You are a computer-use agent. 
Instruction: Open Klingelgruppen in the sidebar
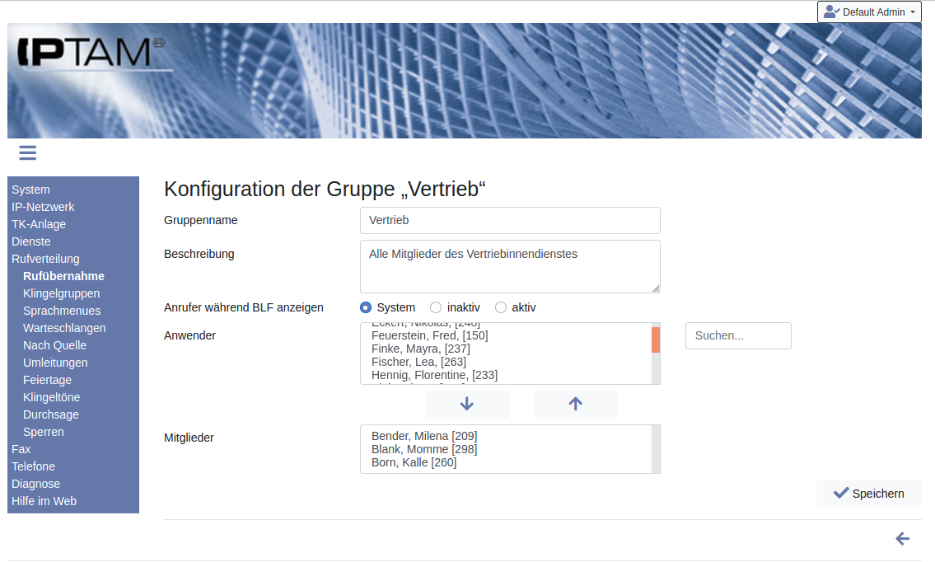click(62, 293)
